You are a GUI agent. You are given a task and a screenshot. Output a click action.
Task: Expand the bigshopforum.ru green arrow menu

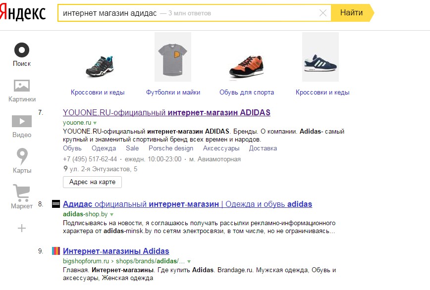[189, 261]
